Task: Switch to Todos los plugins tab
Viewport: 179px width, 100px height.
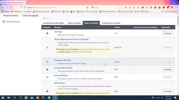Action: pyautogui.click(x=74, y=23)
